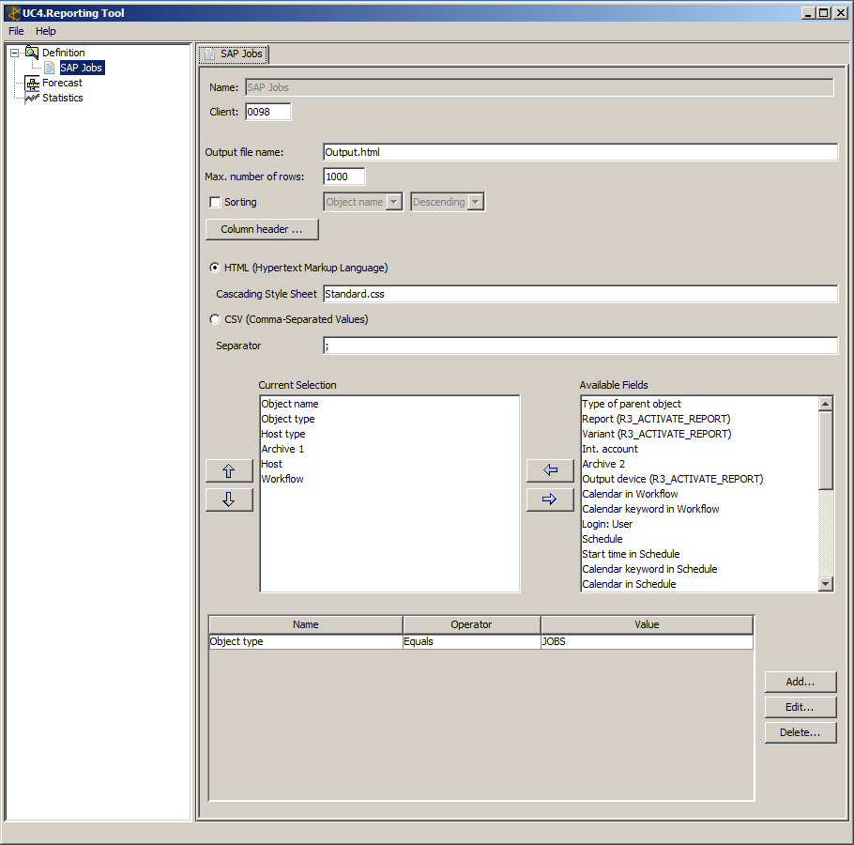The height and width of the screenshot is (845, 854).
Task: Click the Value column header in filter table
Action: tap(647, 625)
